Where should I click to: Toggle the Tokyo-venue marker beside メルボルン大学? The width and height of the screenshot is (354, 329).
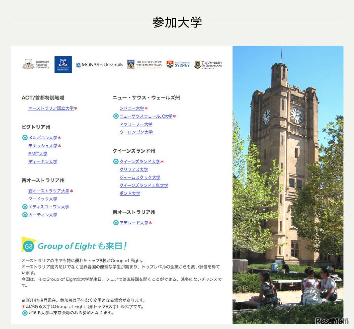(25, 137)
